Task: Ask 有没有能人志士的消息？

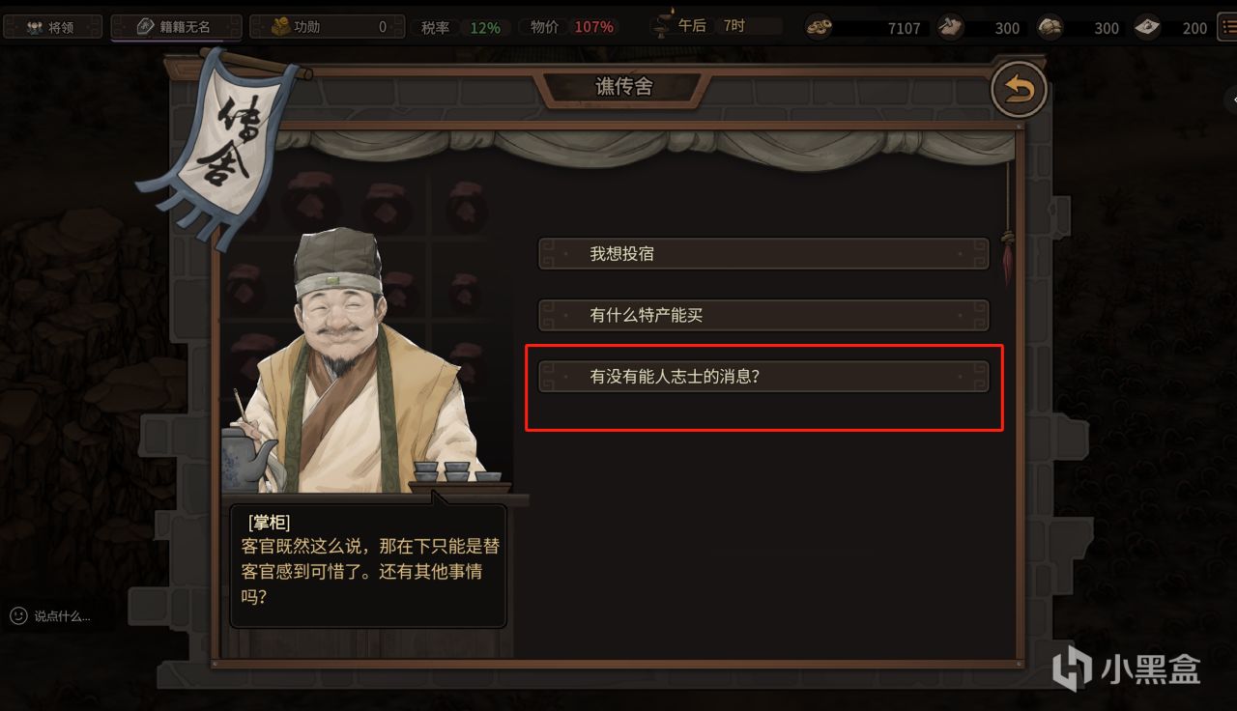Action: [x=763, y=377]
